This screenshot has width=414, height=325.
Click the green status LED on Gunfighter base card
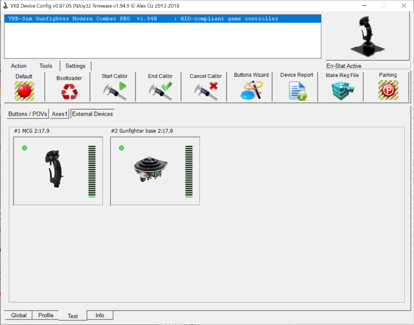(x=122, y=148)
